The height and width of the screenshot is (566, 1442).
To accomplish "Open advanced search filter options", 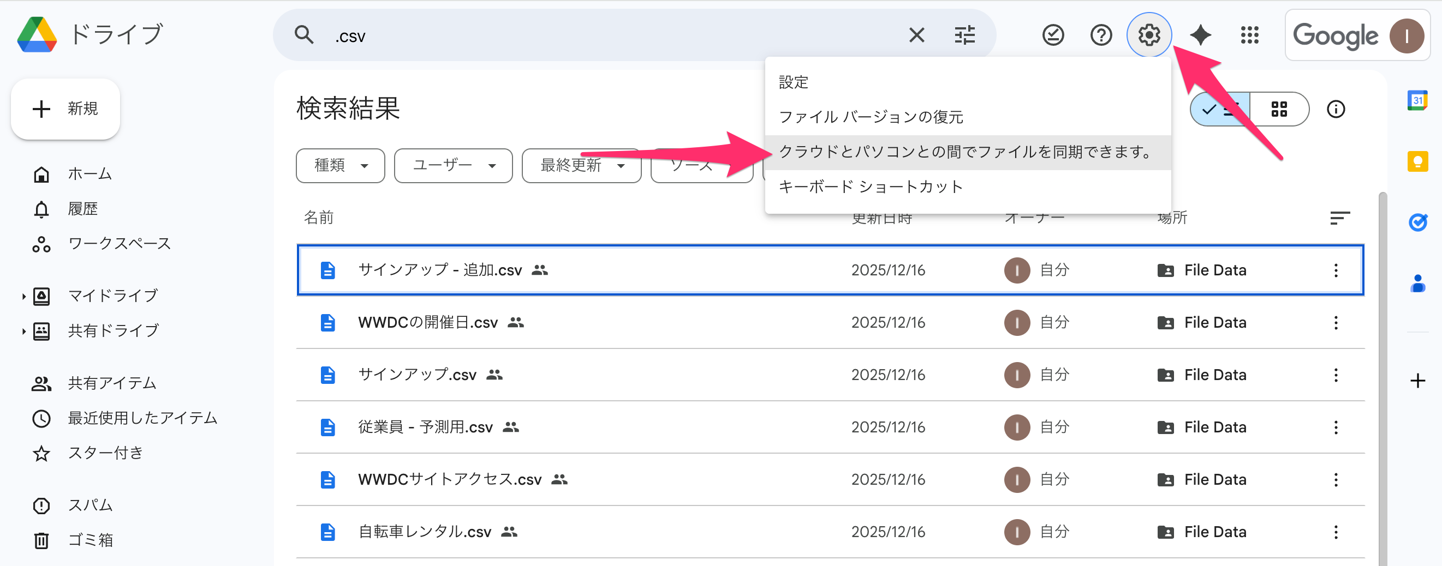I will (964, 35).
